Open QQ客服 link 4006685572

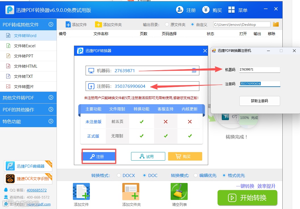point(37,190)
